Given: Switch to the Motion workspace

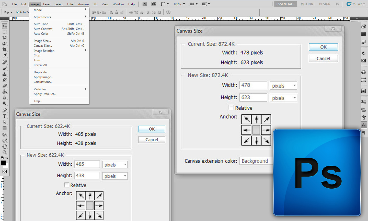Looking at the screenshot, I should [x=307, y=4].
